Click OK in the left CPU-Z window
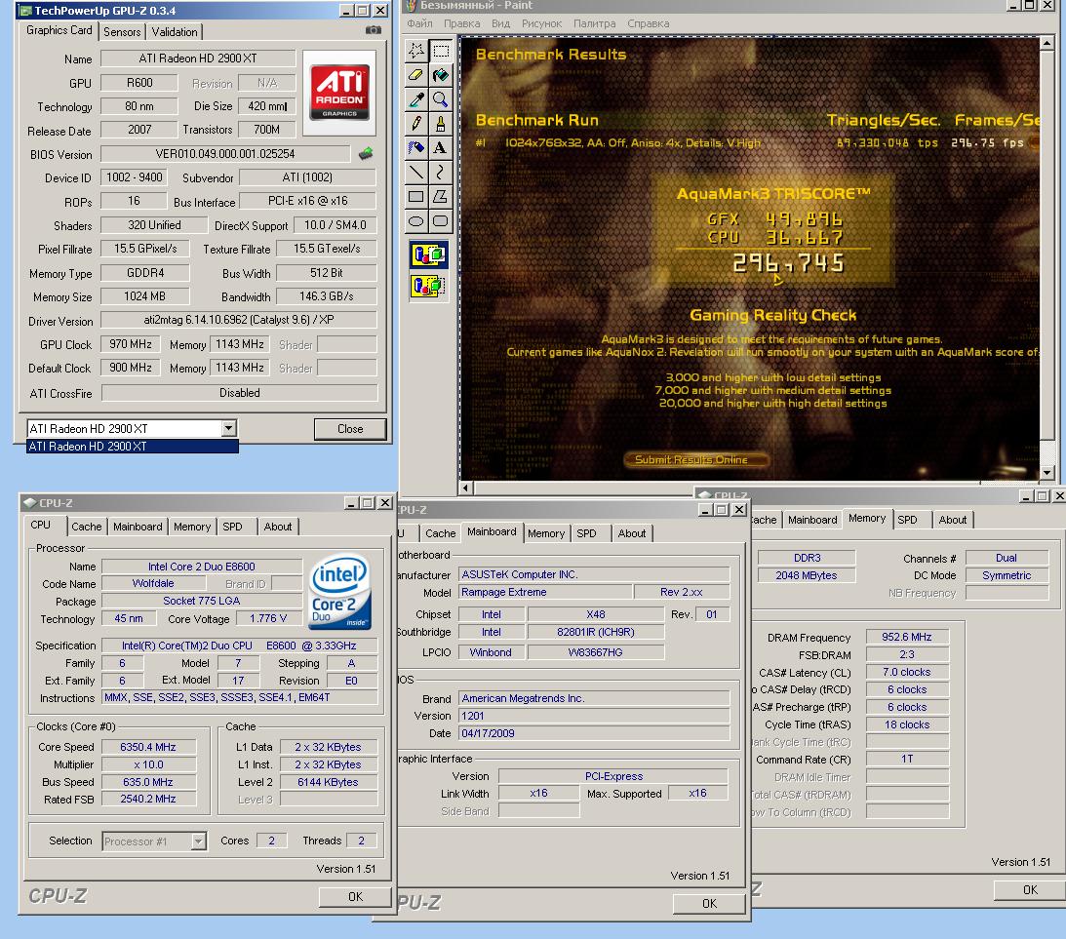1066x939 pixels. click(x=355, y=897)
